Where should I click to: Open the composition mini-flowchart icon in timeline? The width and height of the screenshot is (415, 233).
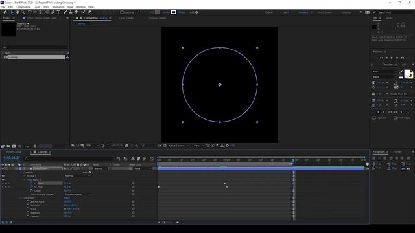(118, 159)
